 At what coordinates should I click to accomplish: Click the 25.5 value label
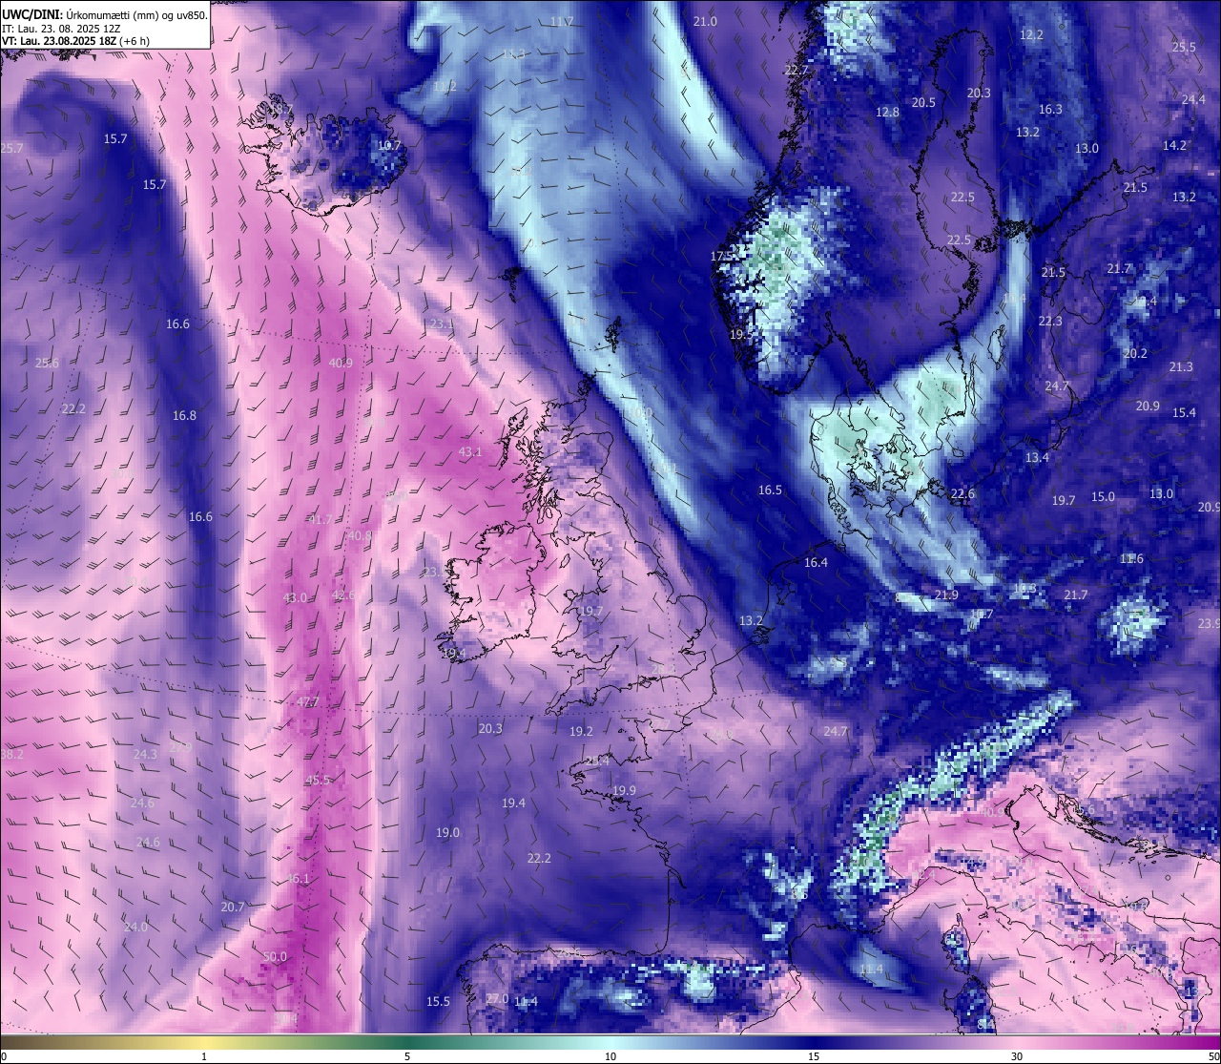point(1184,47)
